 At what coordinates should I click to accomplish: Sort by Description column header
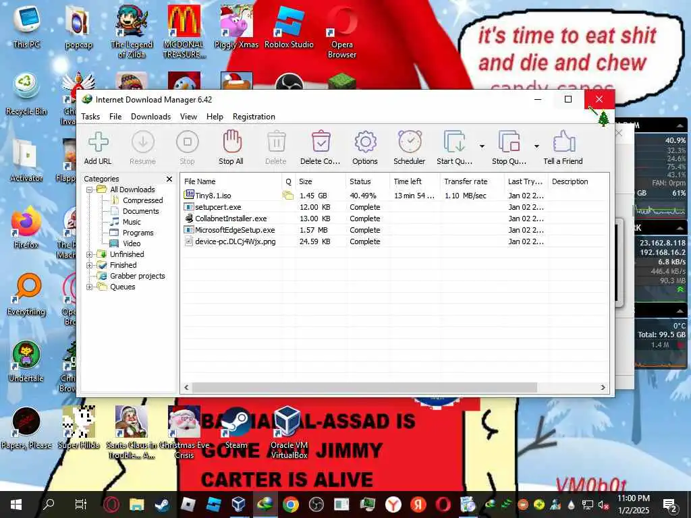pos(578,181)
